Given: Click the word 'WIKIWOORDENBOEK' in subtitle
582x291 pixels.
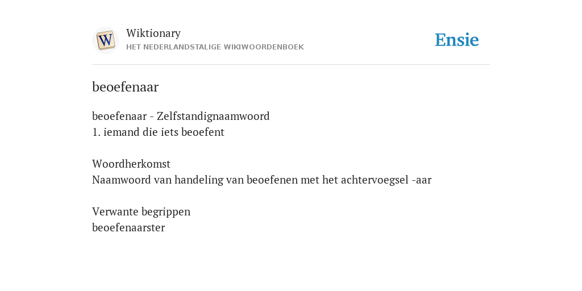Looking at the screenshot, I should tap(269, 47).
